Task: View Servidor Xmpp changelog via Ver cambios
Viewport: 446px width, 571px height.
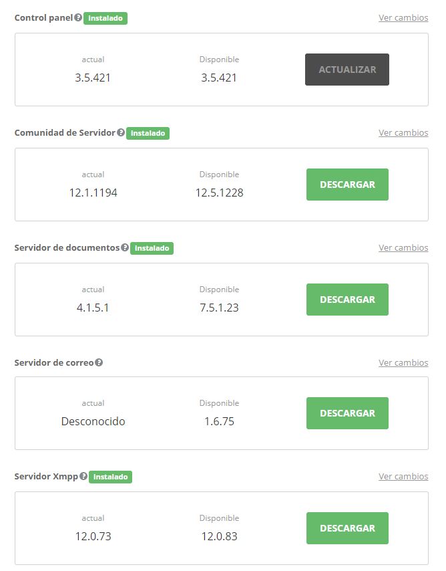Action: click(x=403, y=477)
